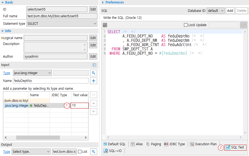The image size is (249, 156).
Task: Place the cursor on the SELECT line
Action: point(175,32)
